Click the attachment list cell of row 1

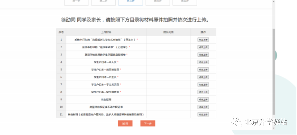coord(169,40)
